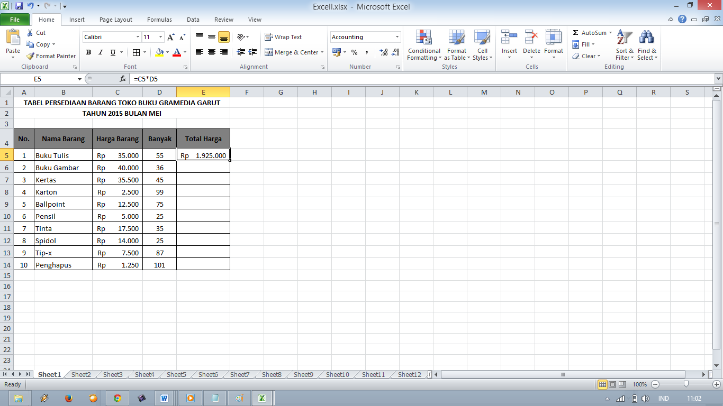Click Decrease Decimal
The height and width of the screenshot is (406, 723).
pos(396,52)
